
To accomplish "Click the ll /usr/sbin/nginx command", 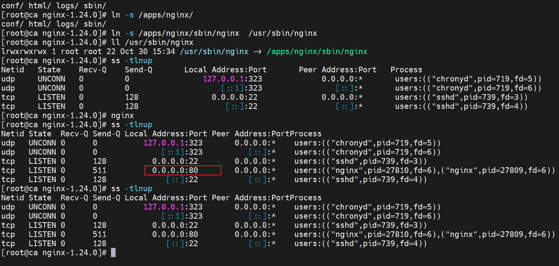I will [152, 42].
